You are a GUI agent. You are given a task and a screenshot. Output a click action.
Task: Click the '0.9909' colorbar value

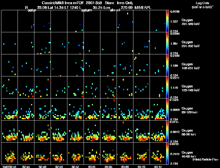point(175,110)
